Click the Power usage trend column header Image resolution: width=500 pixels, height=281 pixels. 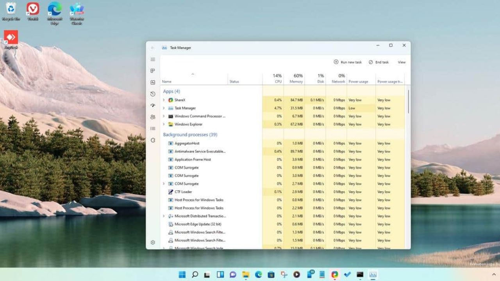(390, 78)
